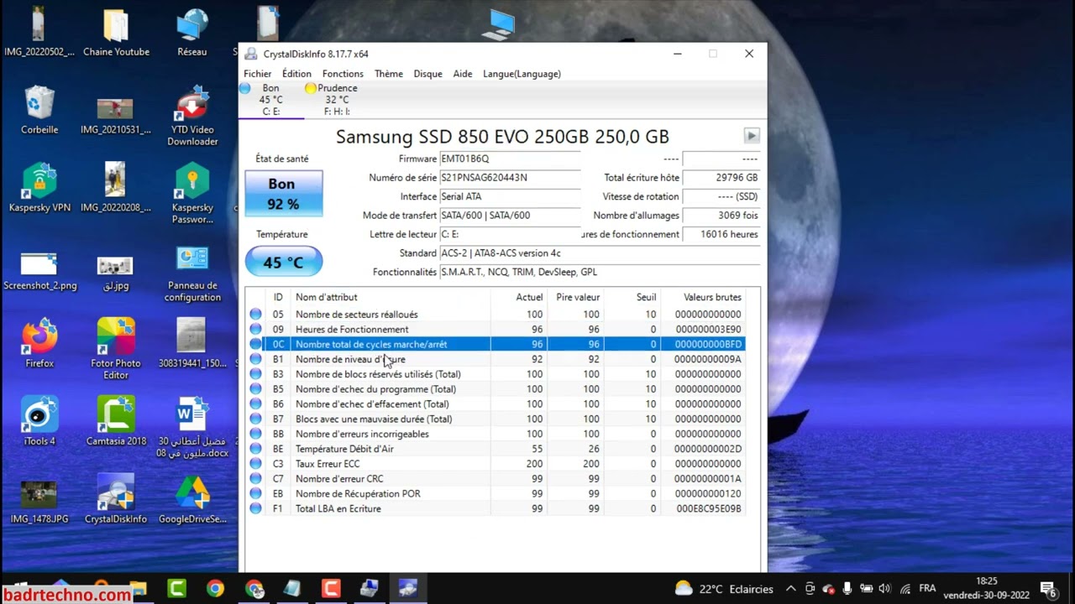The image size is (1075, 604).
Task: Click the 45 °C temperature button
Action: click(x=283, y=262)
